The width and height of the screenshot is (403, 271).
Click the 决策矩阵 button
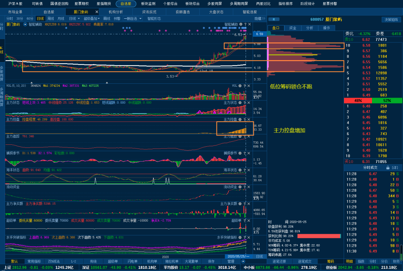tap(391, 19)
